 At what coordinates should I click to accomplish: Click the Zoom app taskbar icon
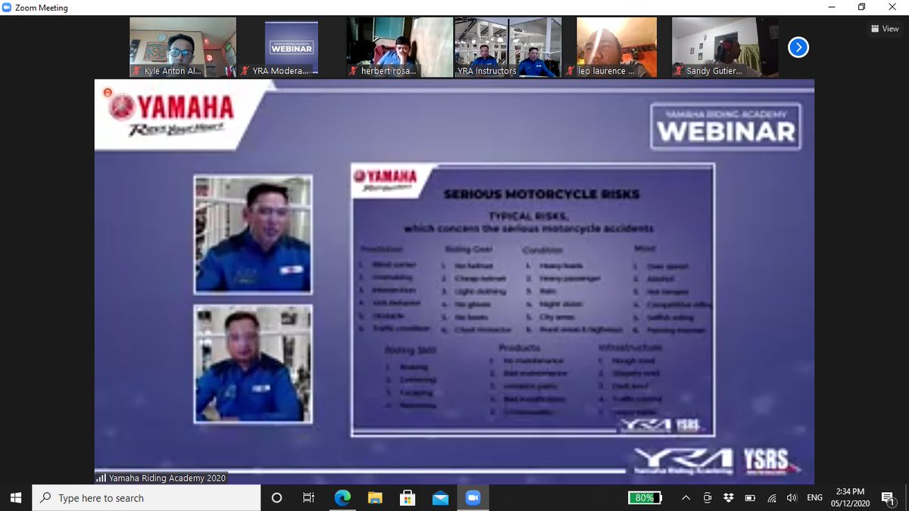click(473, 497)
